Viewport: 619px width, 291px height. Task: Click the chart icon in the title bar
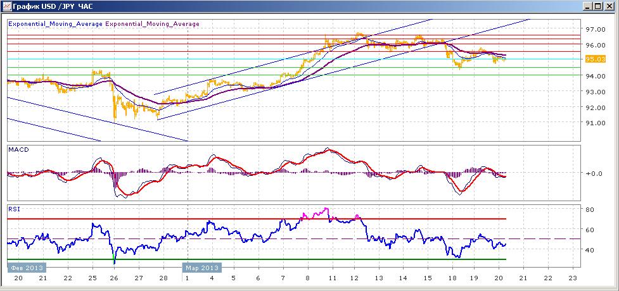tap(6, 6)
